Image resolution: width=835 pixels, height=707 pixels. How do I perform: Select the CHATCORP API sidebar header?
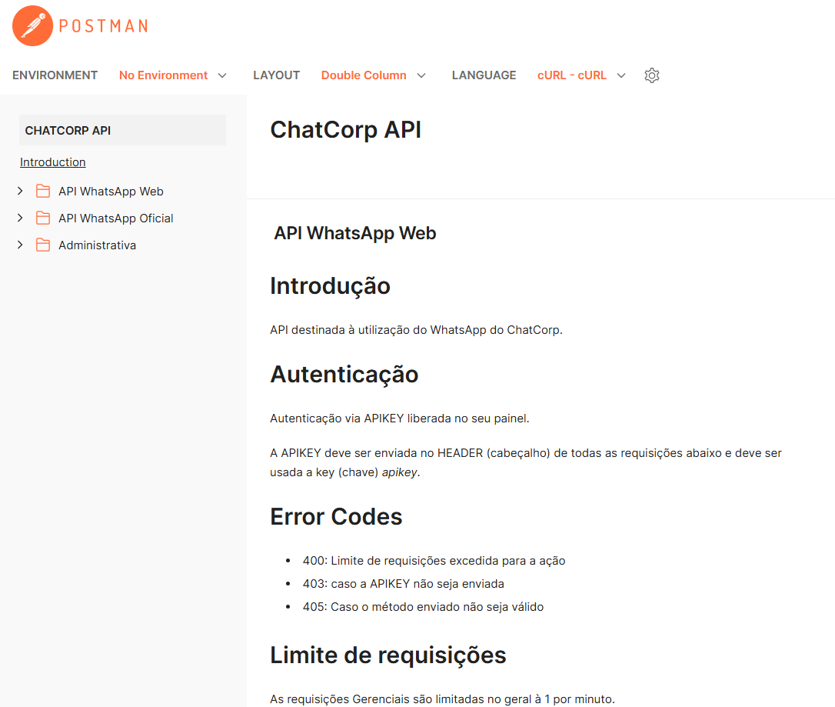click(122, 130)
